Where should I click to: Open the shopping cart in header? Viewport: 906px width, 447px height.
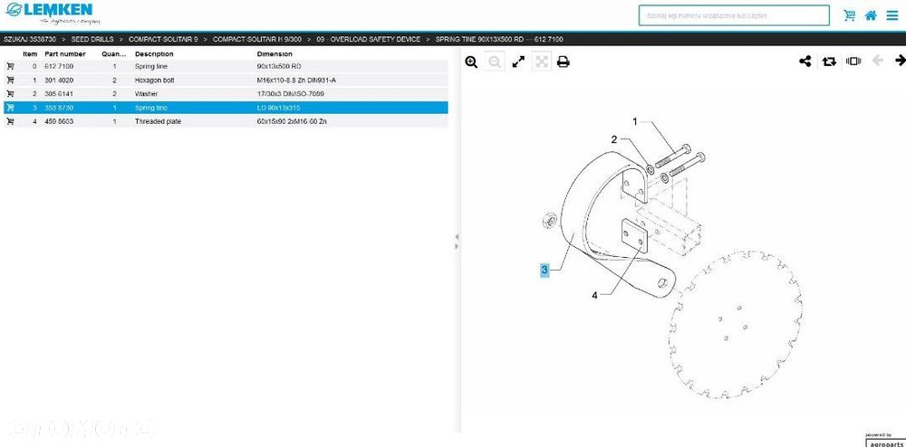[850, 15]
